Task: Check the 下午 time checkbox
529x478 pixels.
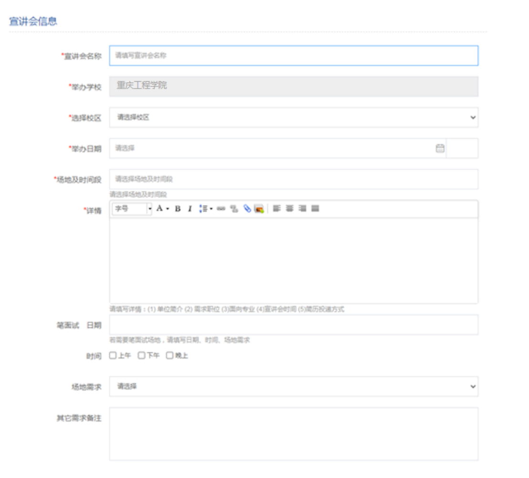Action: [141, 356]
